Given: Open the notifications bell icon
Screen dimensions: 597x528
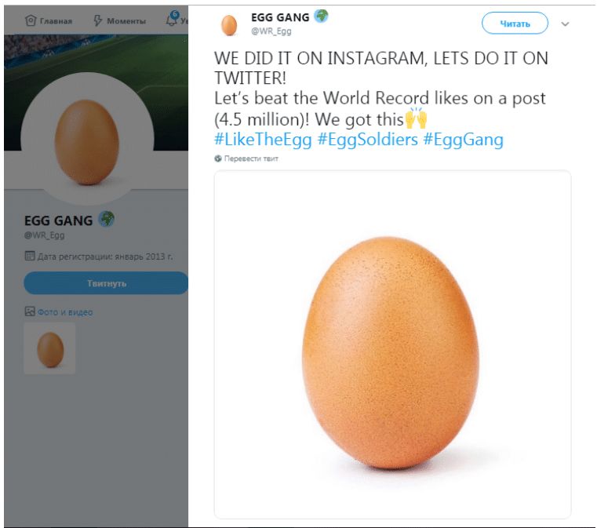Looking at the screenshot, I should (x=172, y=19).
